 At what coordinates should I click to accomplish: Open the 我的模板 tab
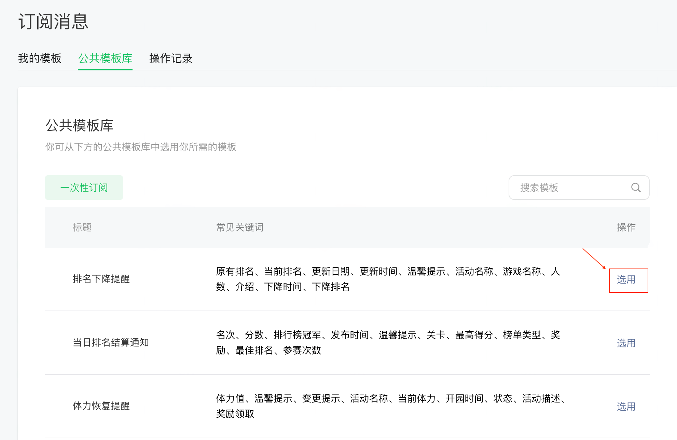click(40, 58)
